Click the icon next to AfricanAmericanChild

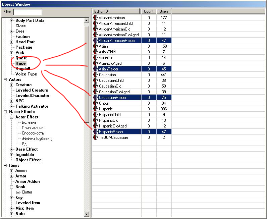[x=96, y=23]
